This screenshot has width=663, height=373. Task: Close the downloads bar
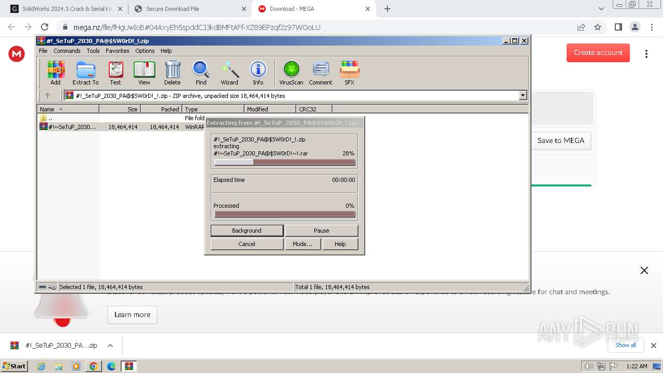654,346
